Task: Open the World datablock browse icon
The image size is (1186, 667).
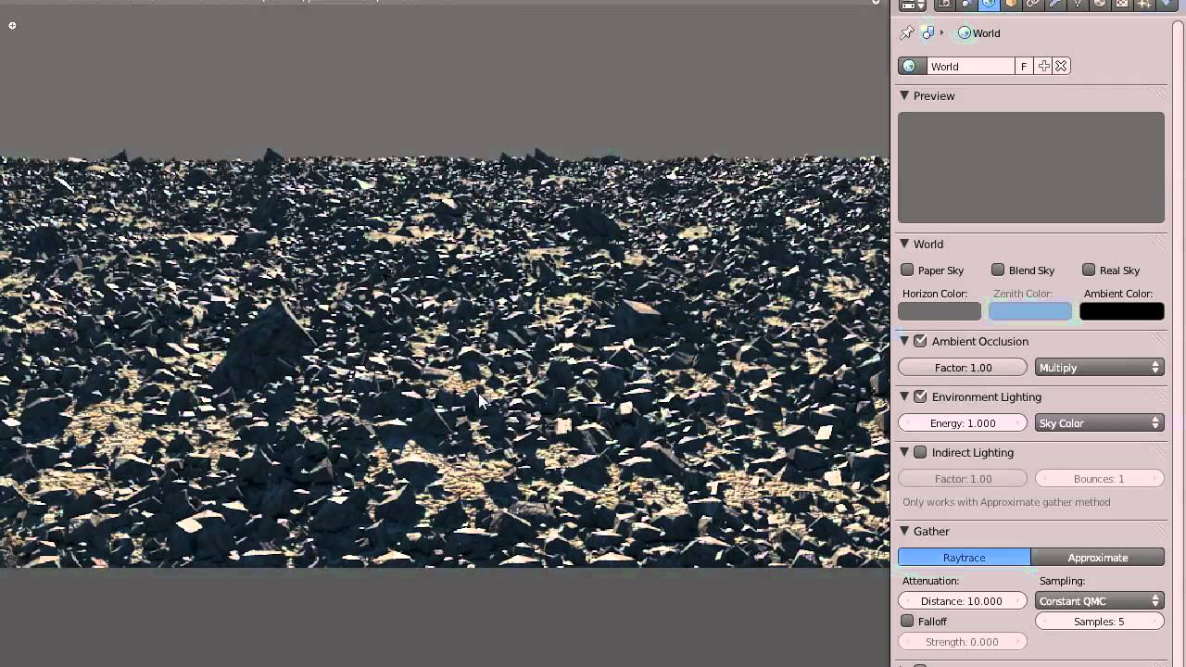Action: point(911,67)
